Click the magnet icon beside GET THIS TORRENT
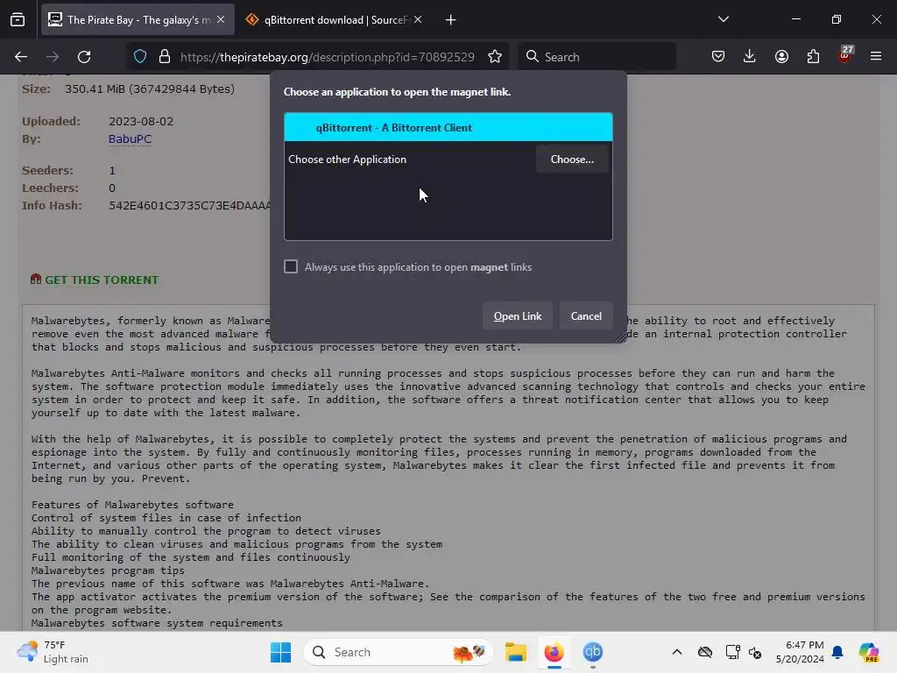The width and height of the screenshot is (897, 673). coord(35,279)
